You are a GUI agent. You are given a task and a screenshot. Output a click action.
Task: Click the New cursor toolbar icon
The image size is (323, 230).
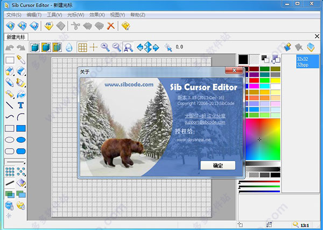coord(10,26)
